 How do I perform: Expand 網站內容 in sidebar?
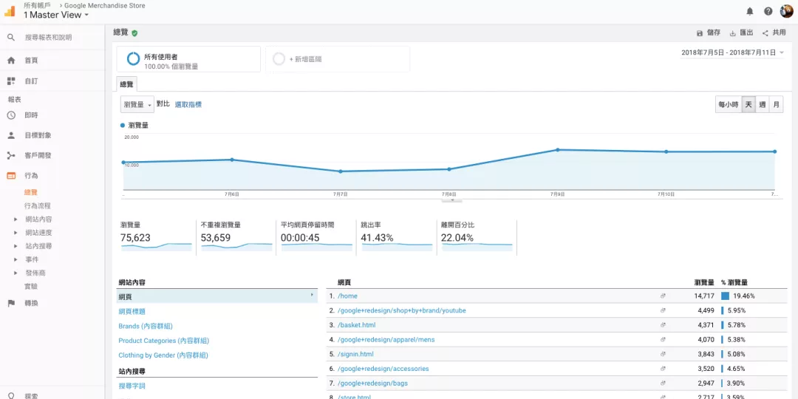tap(16, 219)
